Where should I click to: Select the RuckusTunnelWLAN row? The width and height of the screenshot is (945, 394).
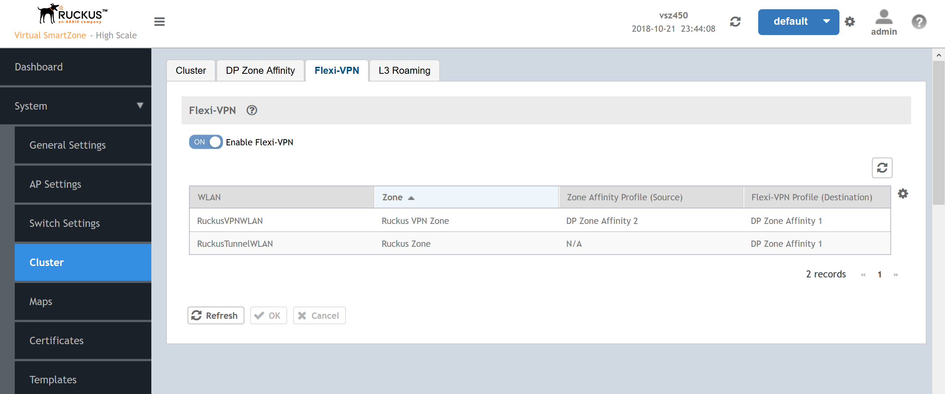pos(540,243)
